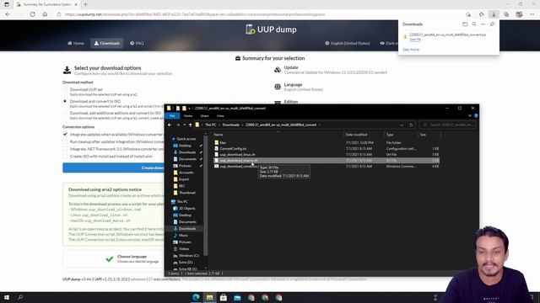Click navigation pane scrollbar in Explorer
The height and width of the screenshot is (303, 540).
click(206, 196)
